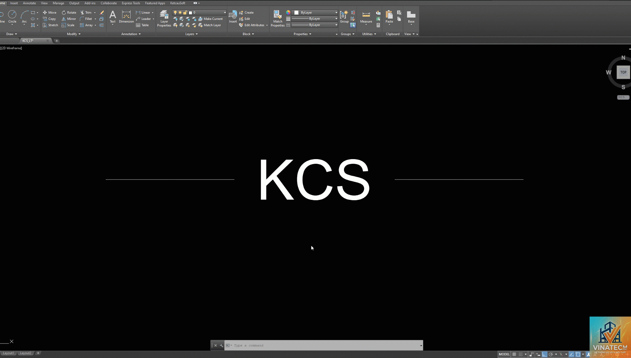Open Layer Properties manager
631x358 pixels.
(164, 18)
